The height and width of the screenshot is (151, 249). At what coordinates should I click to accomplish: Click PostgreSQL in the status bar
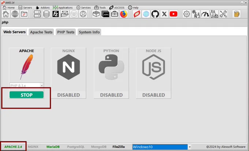76,147
